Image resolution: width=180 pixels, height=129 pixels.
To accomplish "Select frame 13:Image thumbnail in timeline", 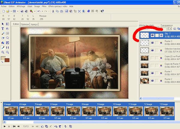I will click(167, 111).
